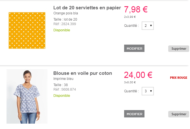The width and height of the screenshot is (190, 129).
Task: Click the PRIX ROUGE label
Action: (178, 77)
